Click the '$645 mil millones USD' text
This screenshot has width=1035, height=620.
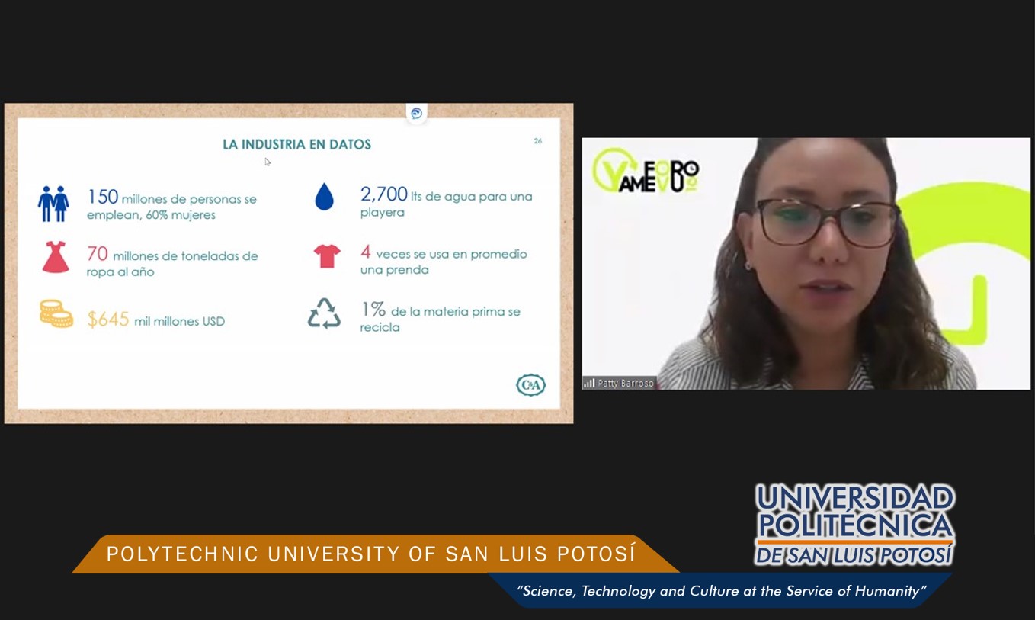pyautogui.click(x=156, y=320)
